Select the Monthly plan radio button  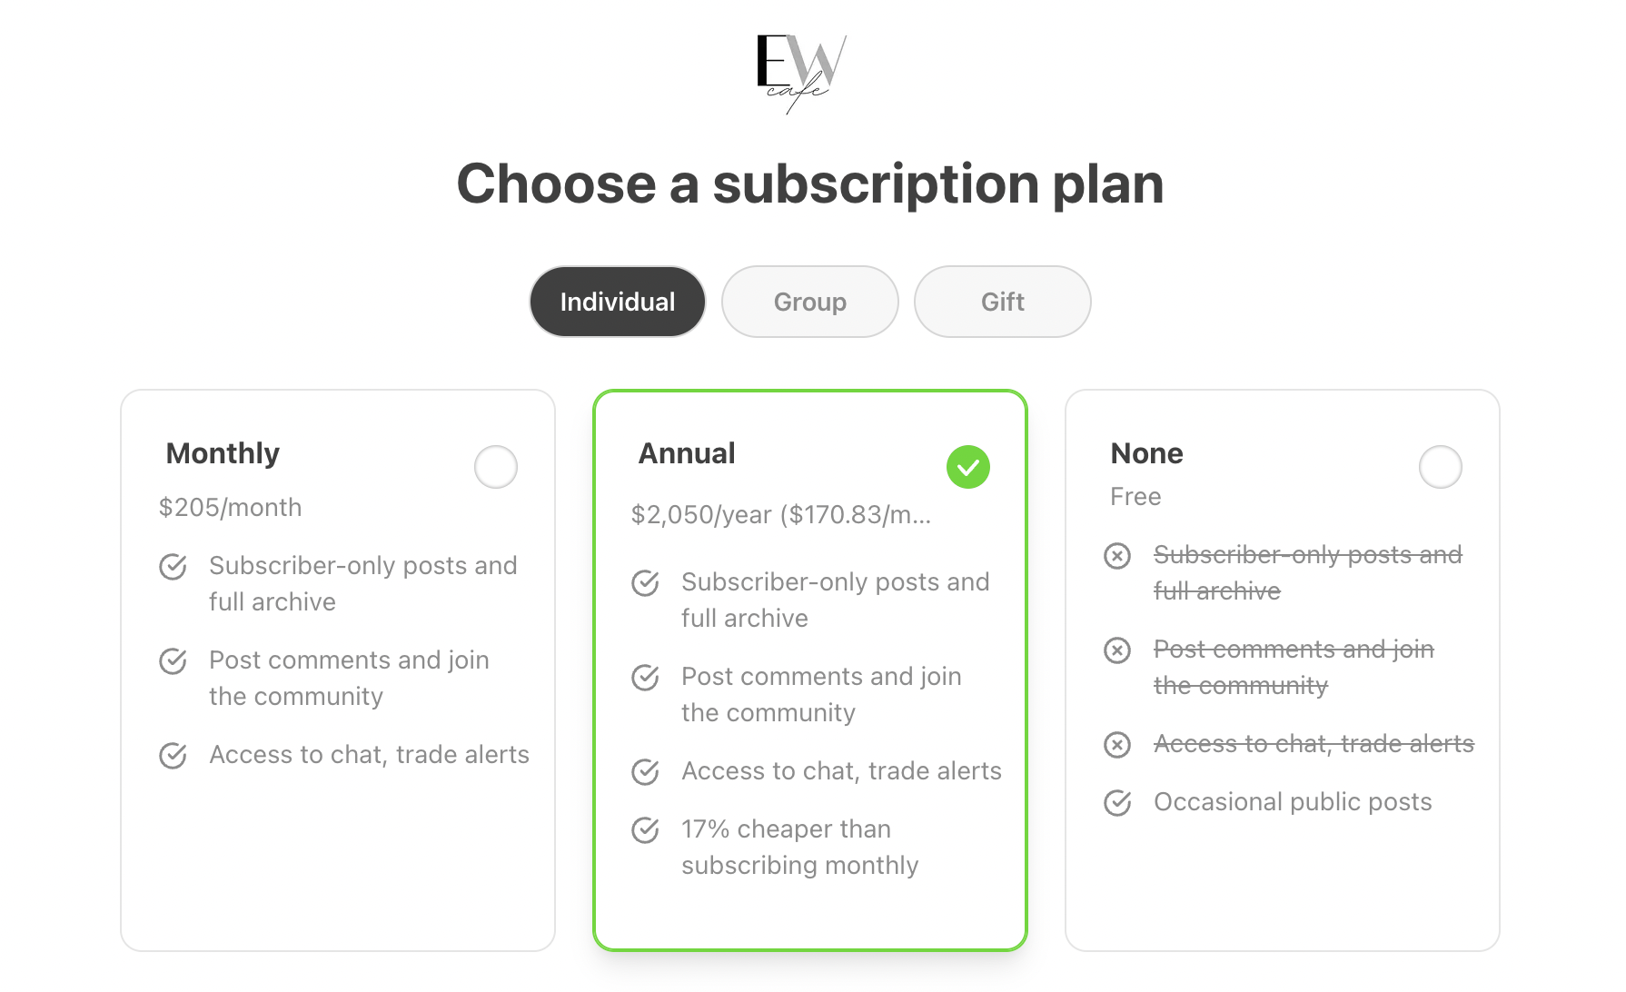pos(495,466)
